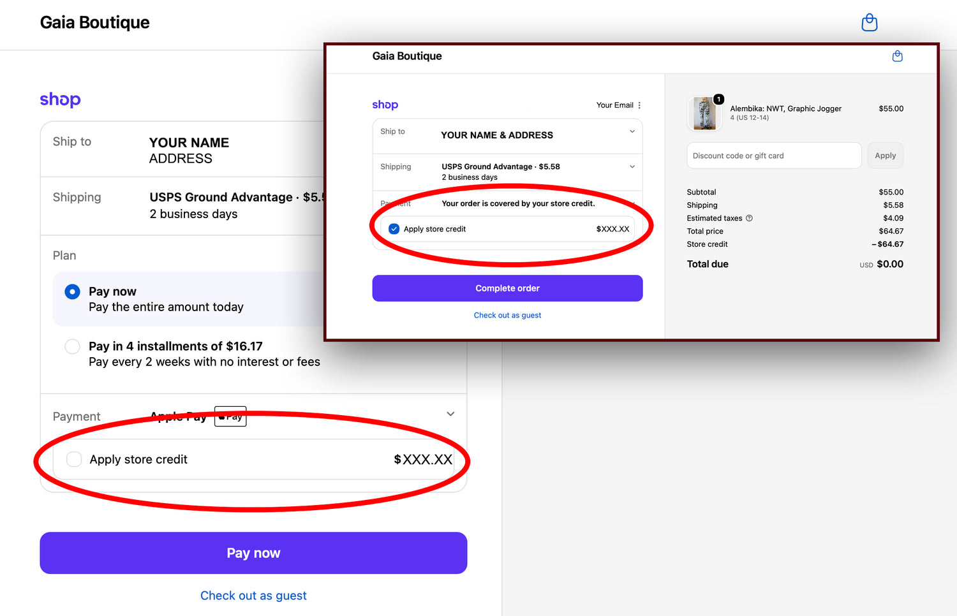Click the Discount code or gift card field
The image size is (957, 616).
(774, 156)
